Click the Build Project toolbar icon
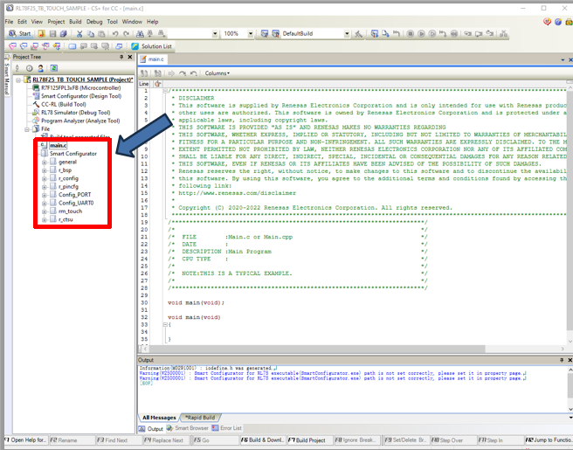Screen dimensions: 573x450 265,33
